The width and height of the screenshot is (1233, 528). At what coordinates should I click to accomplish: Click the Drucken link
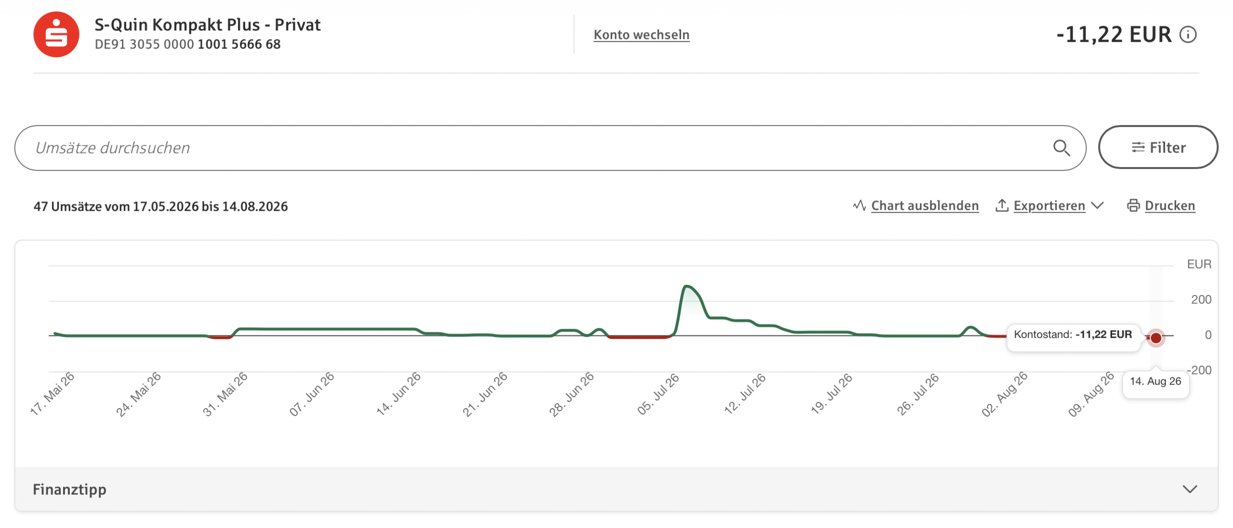click(1169, 206)
